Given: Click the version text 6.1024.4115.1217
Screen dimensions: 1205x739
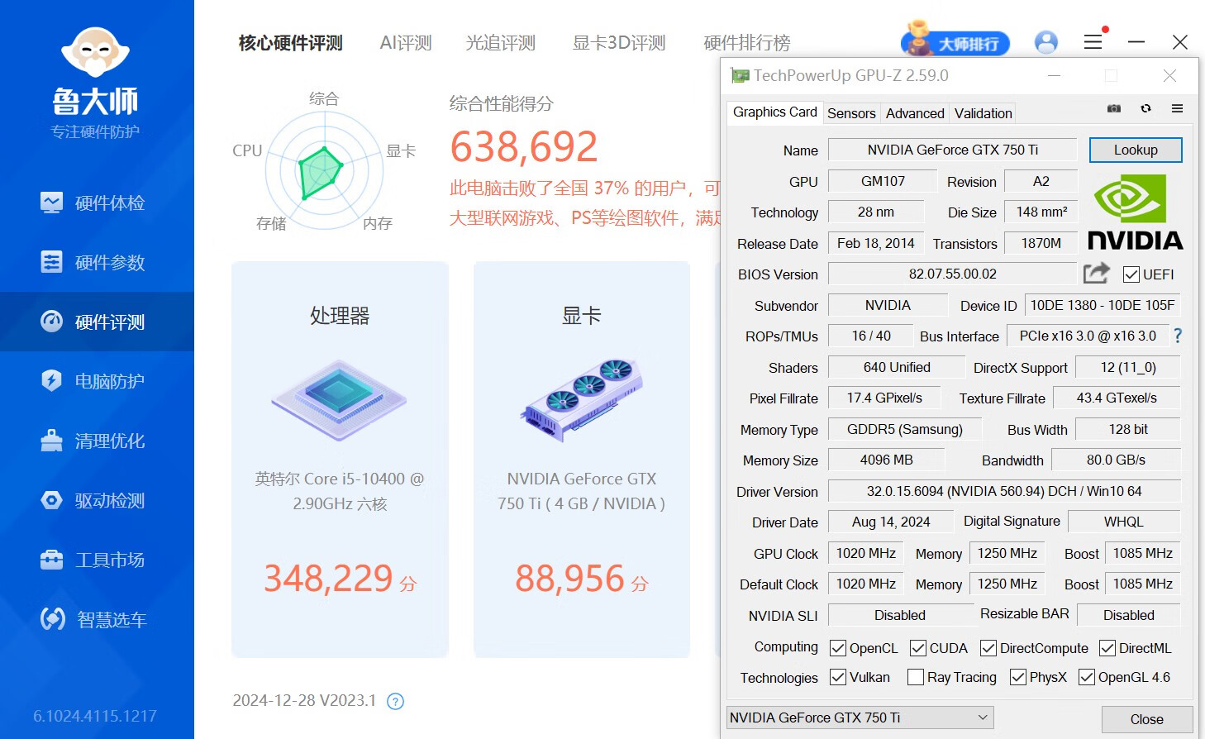Looking at the screenshot, I should (x=95, y=716).
